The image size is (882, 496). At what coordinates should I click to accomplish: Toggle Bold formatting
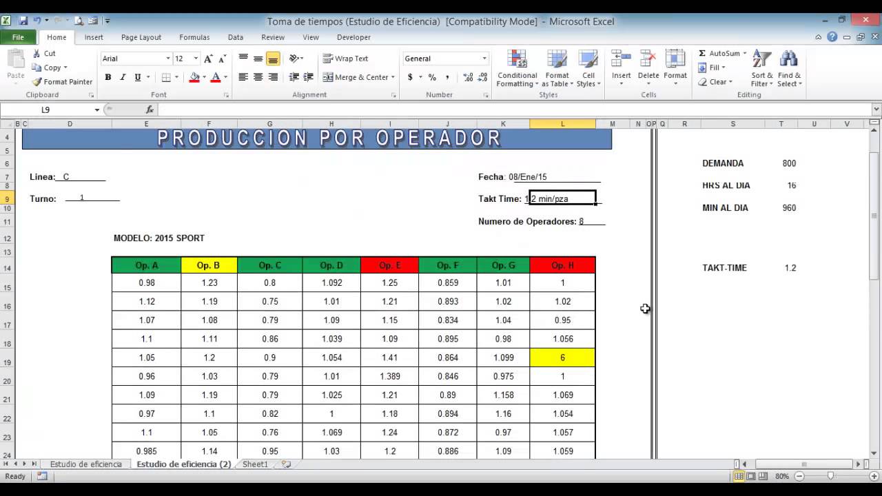pyautogui.click(x=108, y=77)
